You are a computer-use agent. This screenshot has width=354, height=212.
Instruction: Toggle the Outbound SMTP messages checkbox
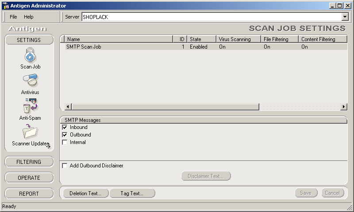point(65,135)
